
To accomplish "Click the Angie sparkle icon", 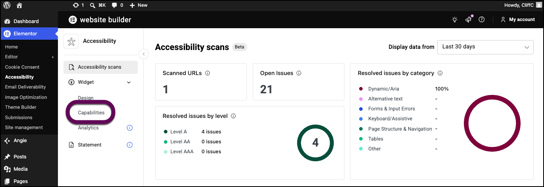I will (7, 141).
